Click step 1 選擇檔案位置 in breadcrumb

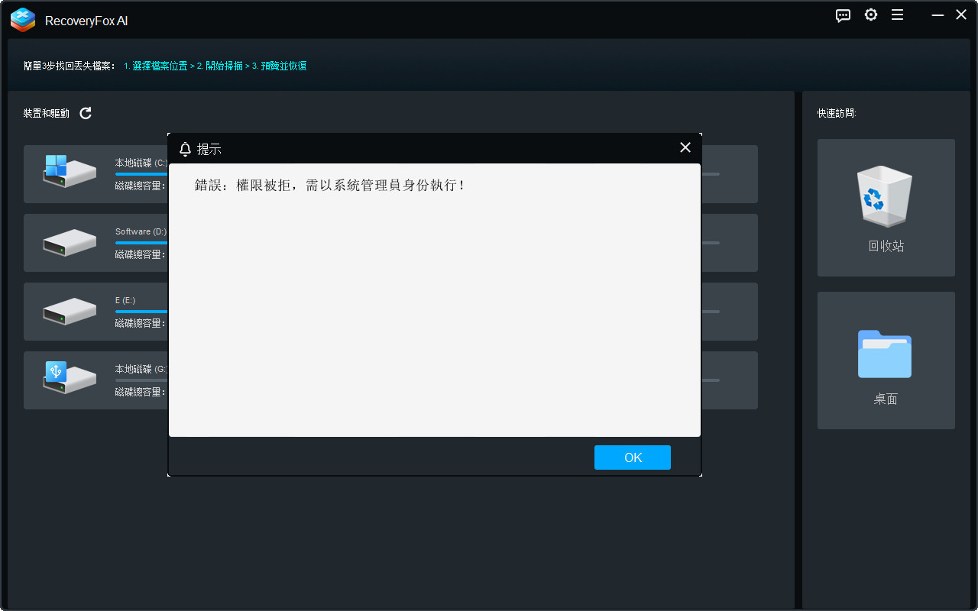156,66
